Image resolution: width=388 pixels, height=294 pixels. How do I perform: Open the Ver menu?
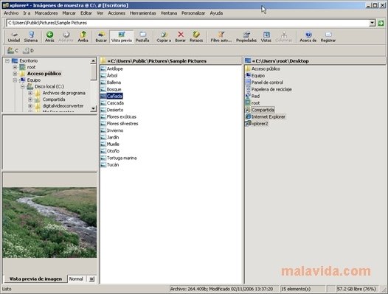pyautogui.click(x=100, y=13)
